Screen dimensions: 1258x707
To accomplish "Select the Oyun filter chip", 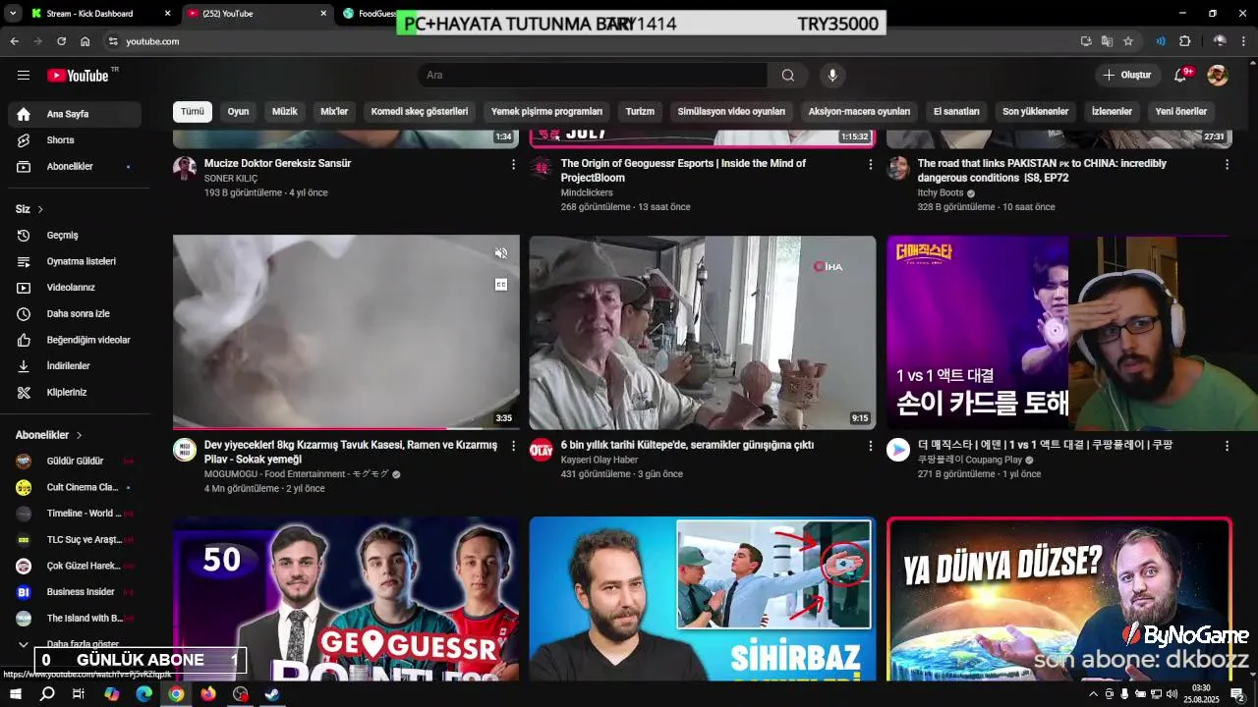I will click(x=238, y=111).
